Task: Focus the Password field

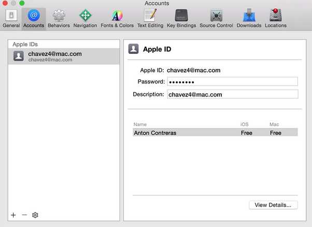Action: [x=232, y=82]
